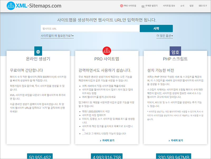This screenshot has height=159, width=211.
Task: Go to the 소식 menu item
Action: tap(182, 6)
